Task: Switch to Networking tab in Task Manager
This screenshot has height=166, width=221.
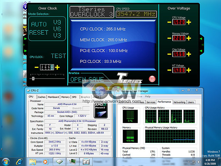Action: [x=179, y=102]
